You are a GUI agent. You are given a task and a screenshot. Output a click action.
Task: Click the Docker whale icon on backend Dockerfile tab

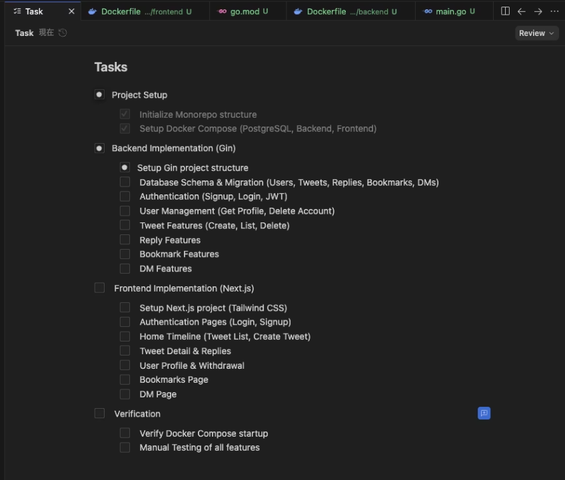[x=298, y=11]
